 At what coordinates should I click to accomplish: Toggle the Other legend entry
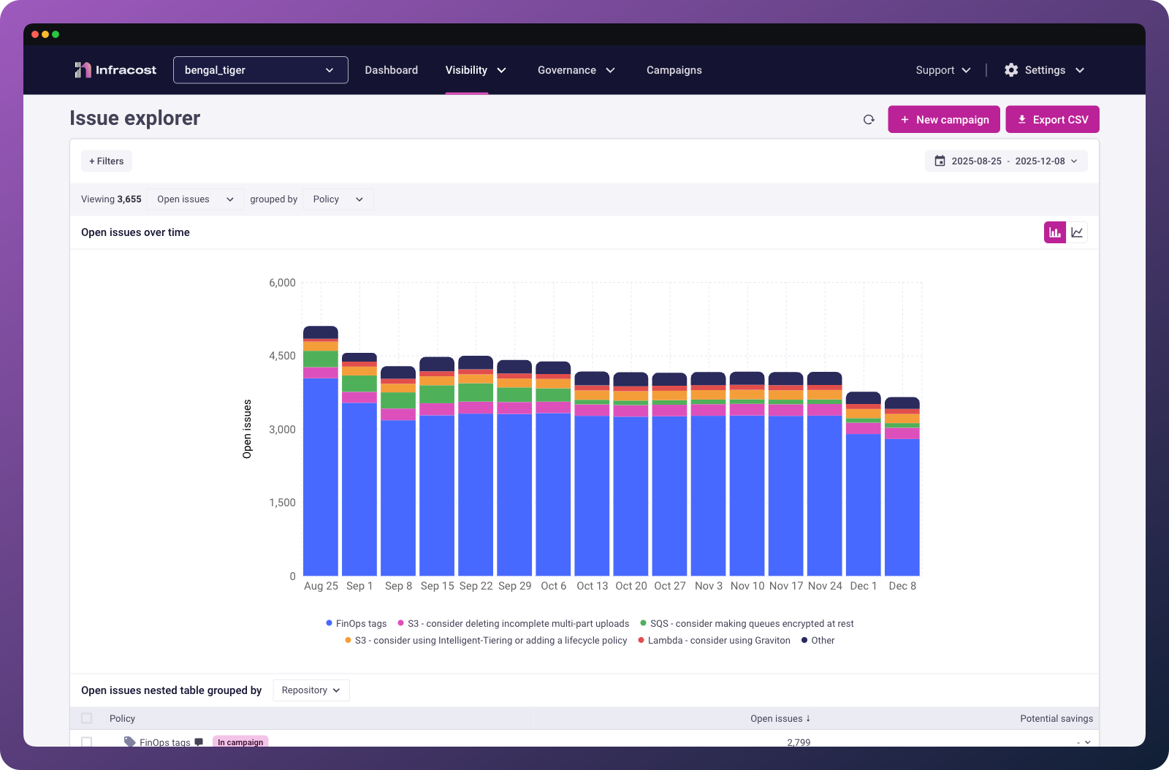coord(818,641)
